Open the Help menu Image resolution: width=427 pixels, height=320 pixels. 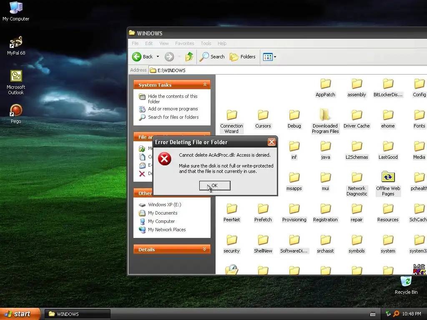222,43
